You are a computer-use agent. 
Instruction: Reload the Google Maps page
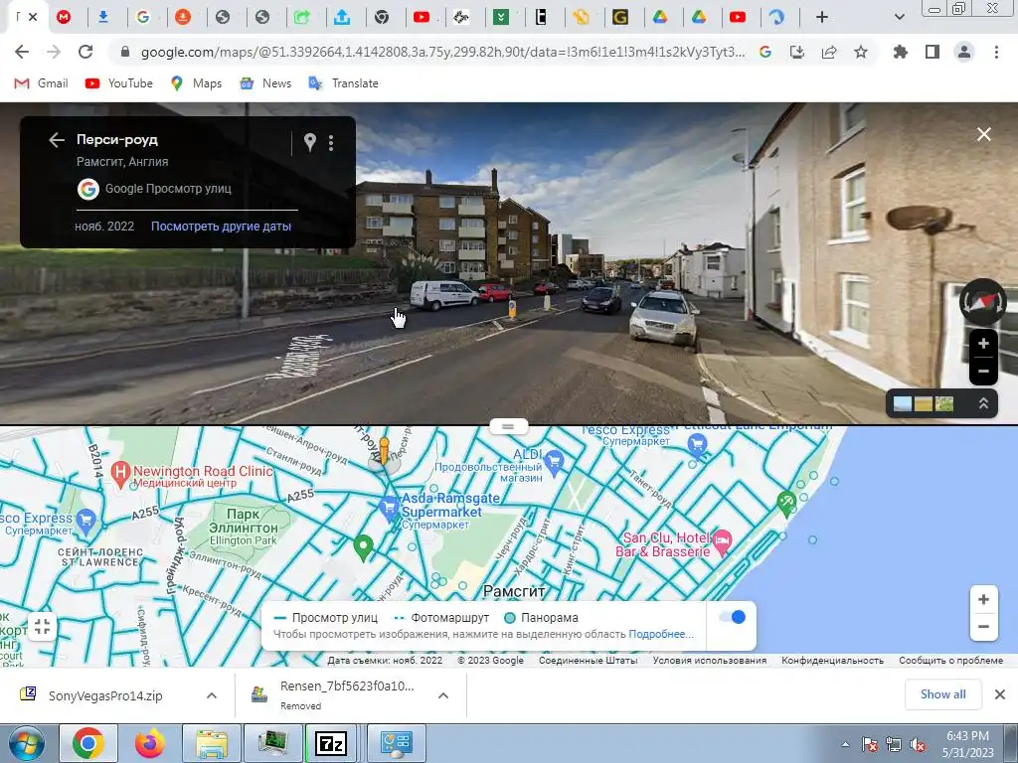point(85,52)
